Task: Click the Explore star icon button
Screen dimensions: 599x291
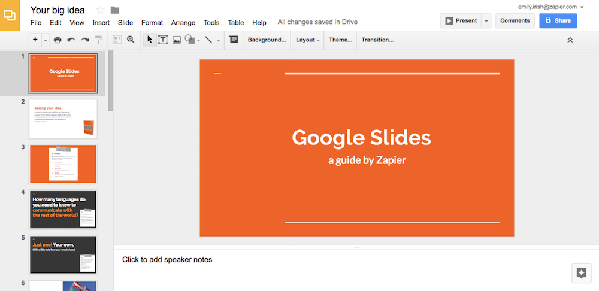Action: click(x=581, y=273)
